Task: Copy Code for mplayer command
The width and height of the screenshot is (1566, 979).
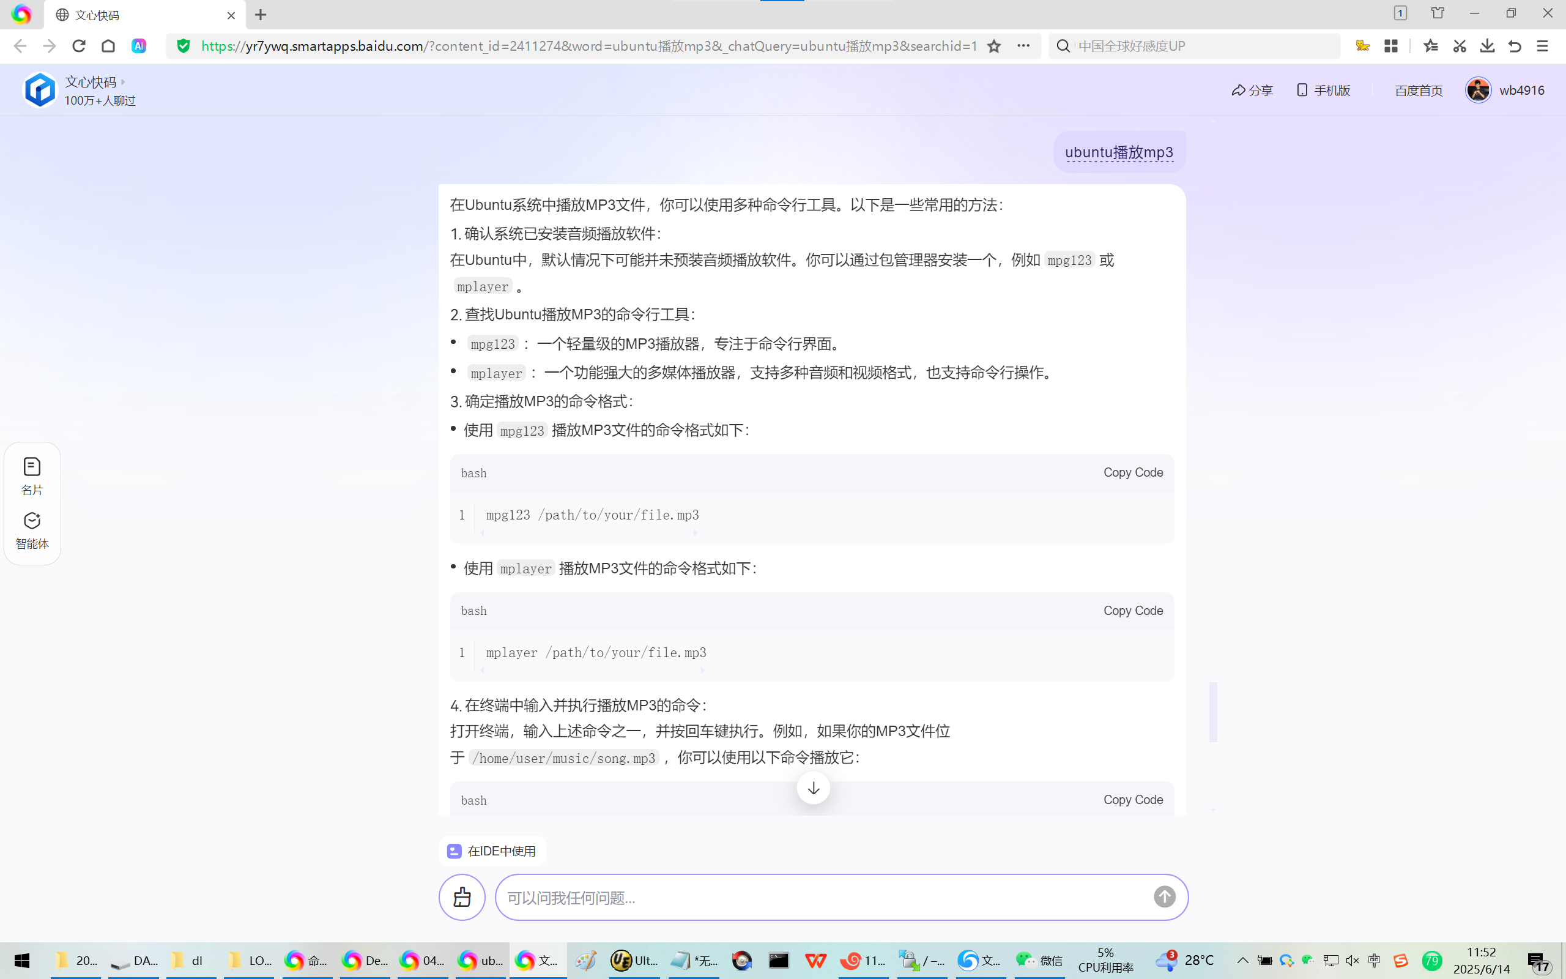Action: click(1132, 611)
